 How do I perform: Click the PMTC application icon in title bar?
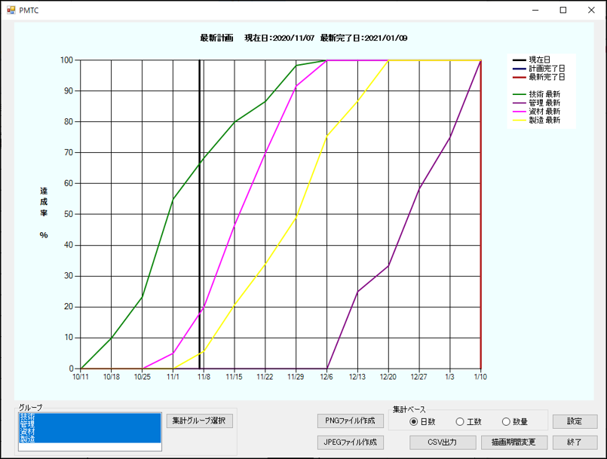[11, 10]
